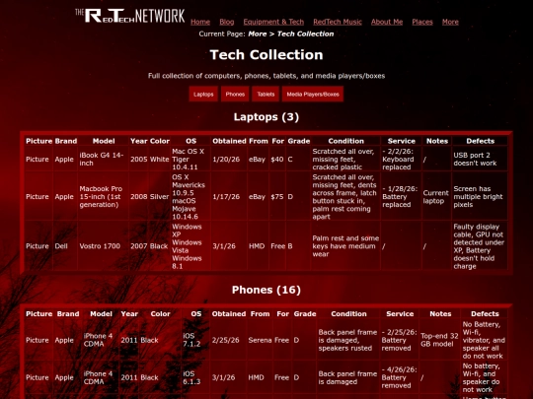This screenshot has width=533, height=399.
Task: Go to the Blog page
Action: pyautogui.click(x=227, y=22)
